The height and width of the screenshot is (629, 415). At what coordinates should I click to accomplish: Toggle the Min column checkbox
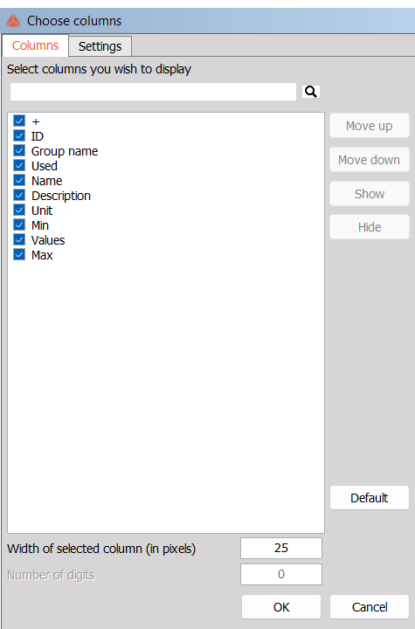coord(19,225)
